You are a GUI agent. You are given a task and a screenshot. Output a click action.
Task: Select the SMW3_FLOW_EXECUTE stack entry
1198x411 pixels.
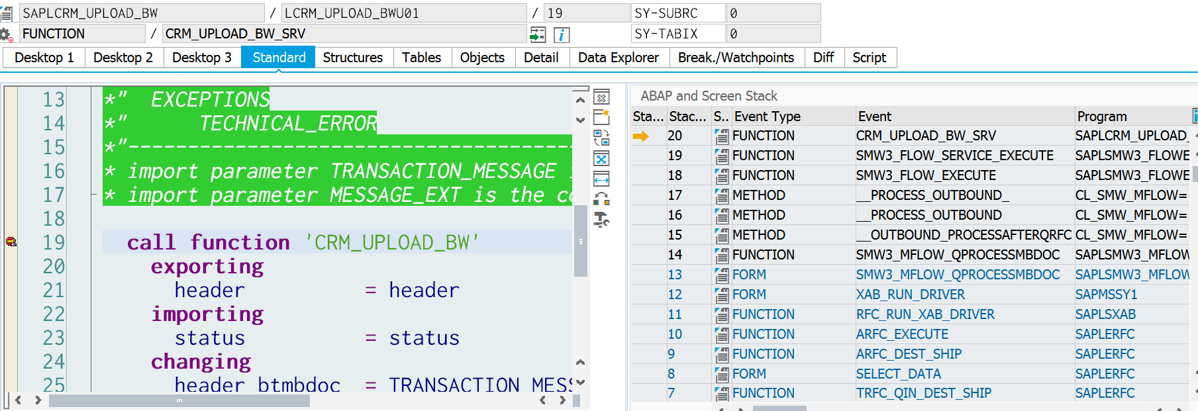coord(926,175)
